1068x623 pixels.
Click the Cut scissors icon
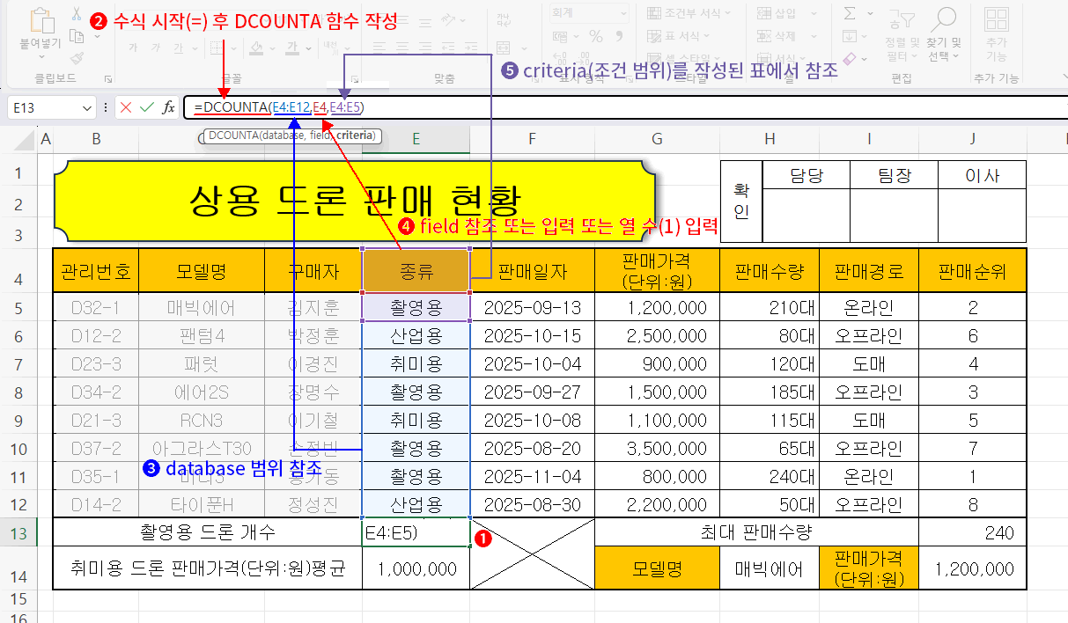point(77,15)
